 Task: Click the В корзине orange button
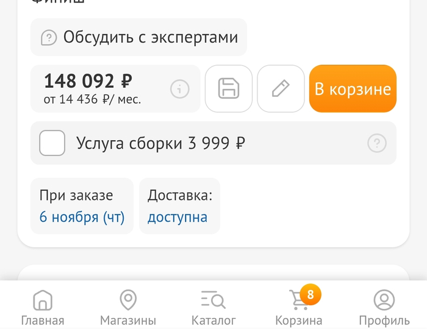(353, 88)
